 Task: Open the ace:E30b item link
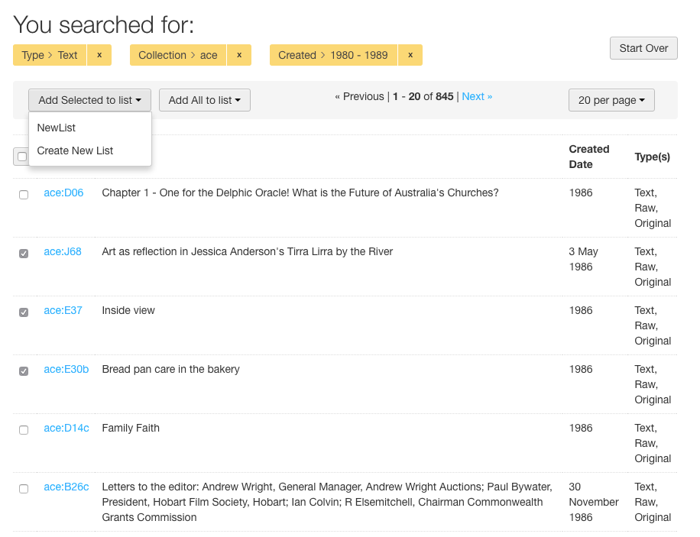click(66, 369)
